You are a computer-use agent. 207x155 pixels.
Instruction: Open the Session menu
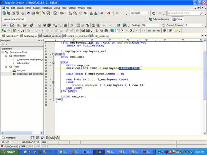37,8
